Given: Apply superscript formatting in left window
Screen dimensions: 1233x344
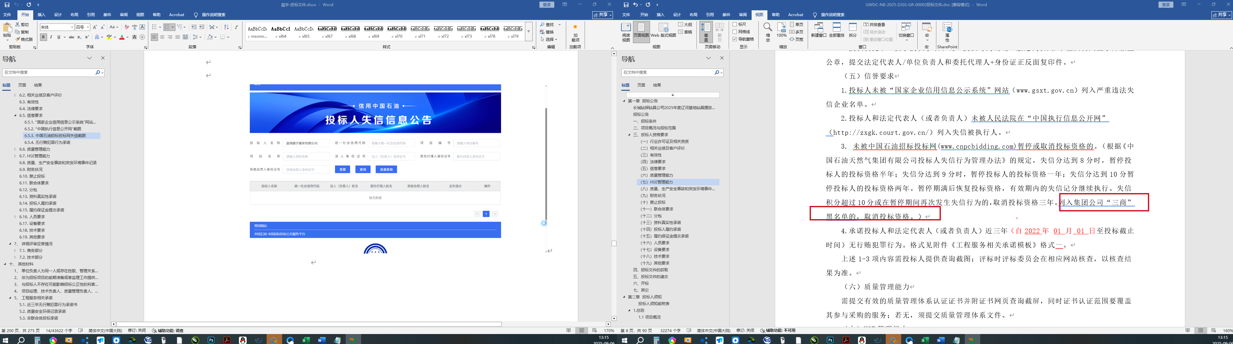Looking at the screenshot, I should click(x=87, y=37).
